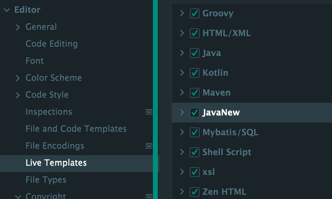Image resolution: width=332 pixels, height=199 pixels.
Task: Select the Font settings page
Action: 35,61
